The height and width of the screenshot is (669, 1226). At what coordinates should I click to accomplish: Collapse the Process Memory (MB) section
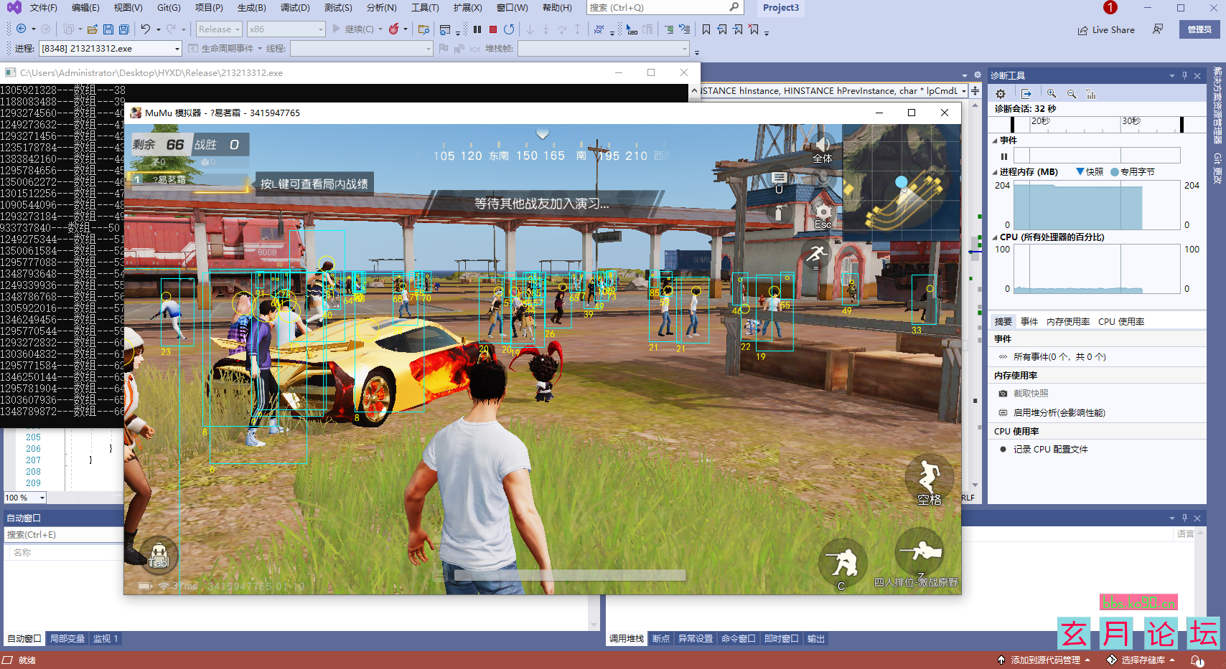tap(996, 172)
